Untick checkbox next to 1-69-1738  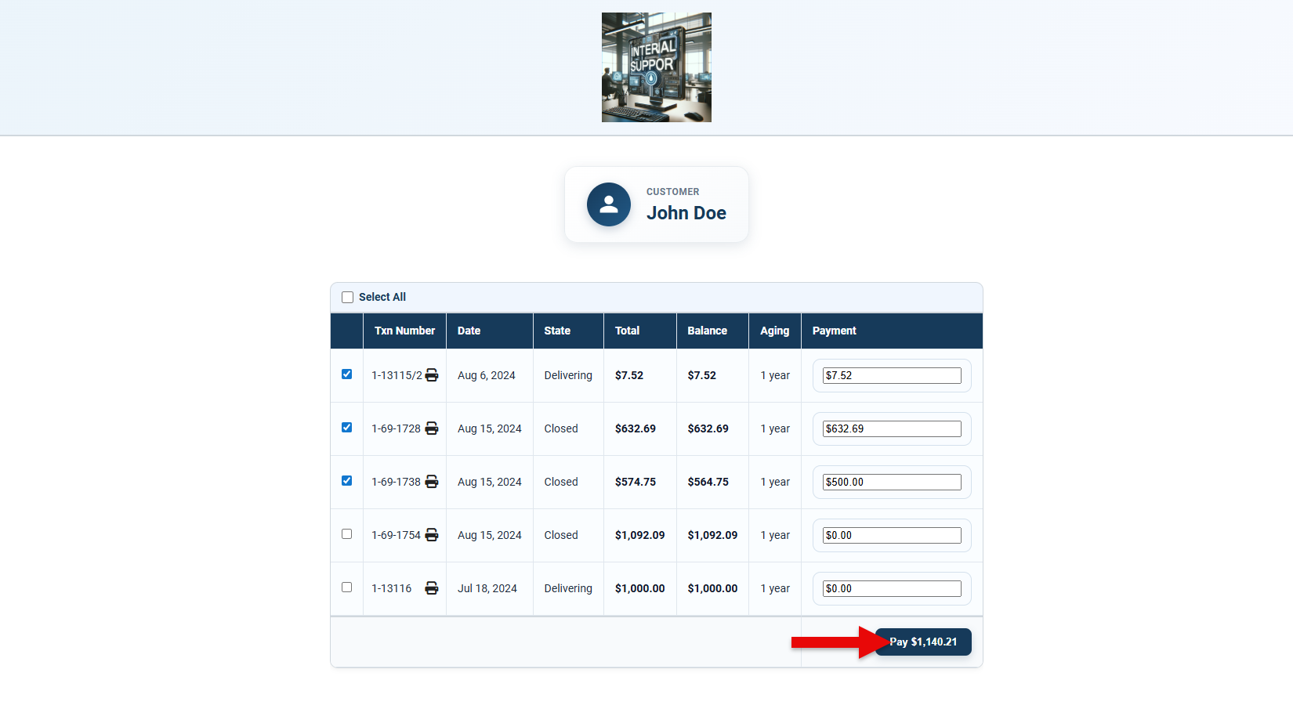(x=347, y=481)
